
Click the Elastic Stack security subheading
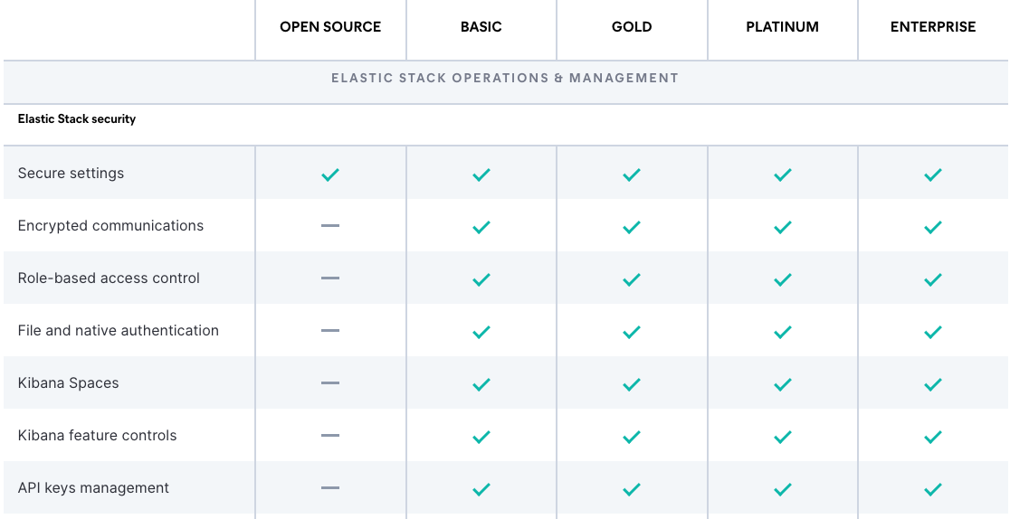pyautogui.click(x=77, y=119)
